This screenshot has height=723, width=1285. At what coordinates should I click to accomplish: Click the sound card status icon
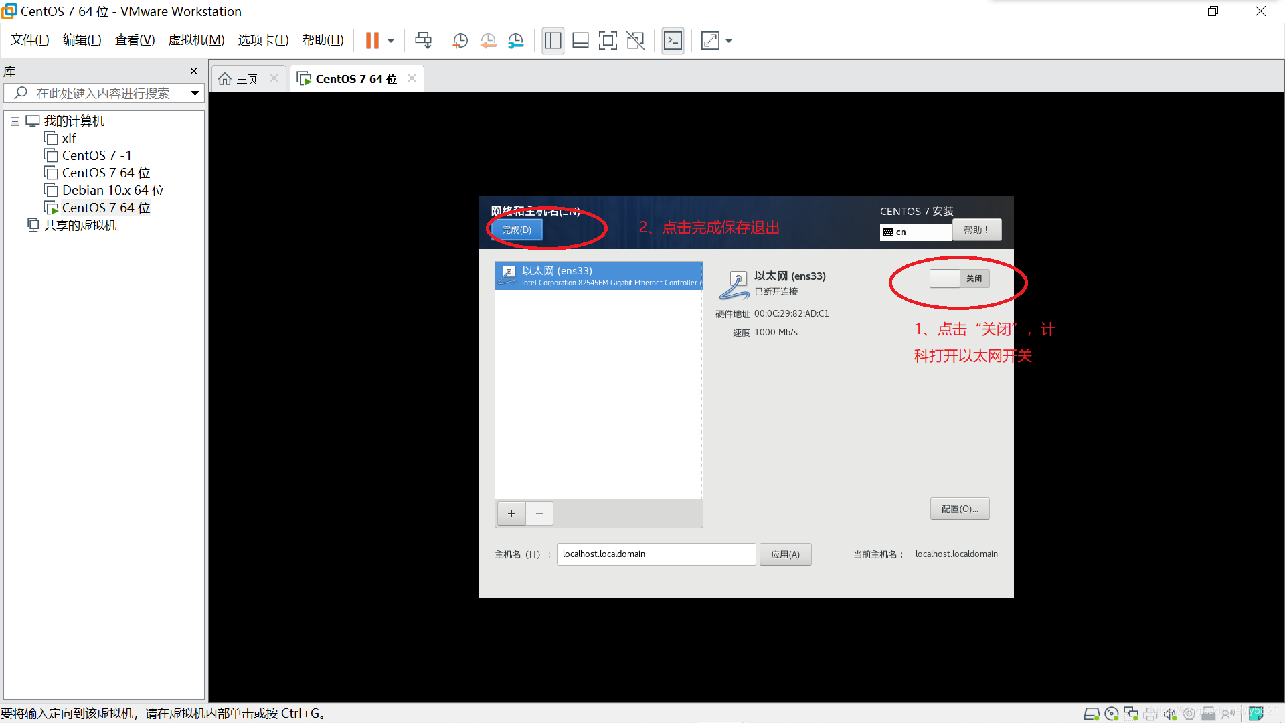(1170, 714)
